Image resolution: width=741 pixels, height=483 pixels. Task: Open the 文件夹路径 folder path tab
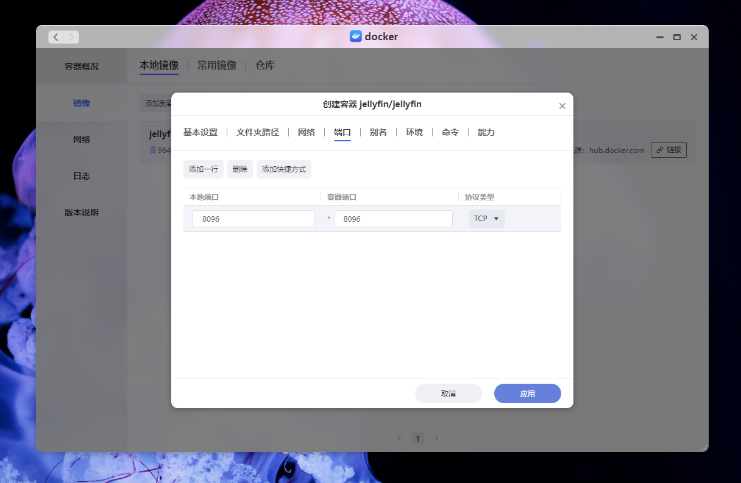(257, 132)
